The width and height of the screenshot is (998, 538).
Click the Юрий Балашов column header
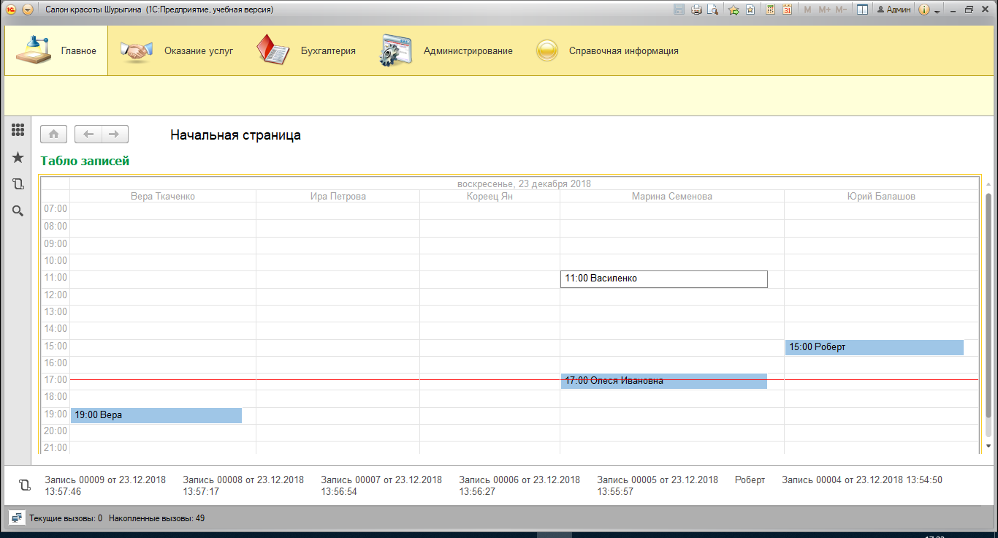coord(881,196)
